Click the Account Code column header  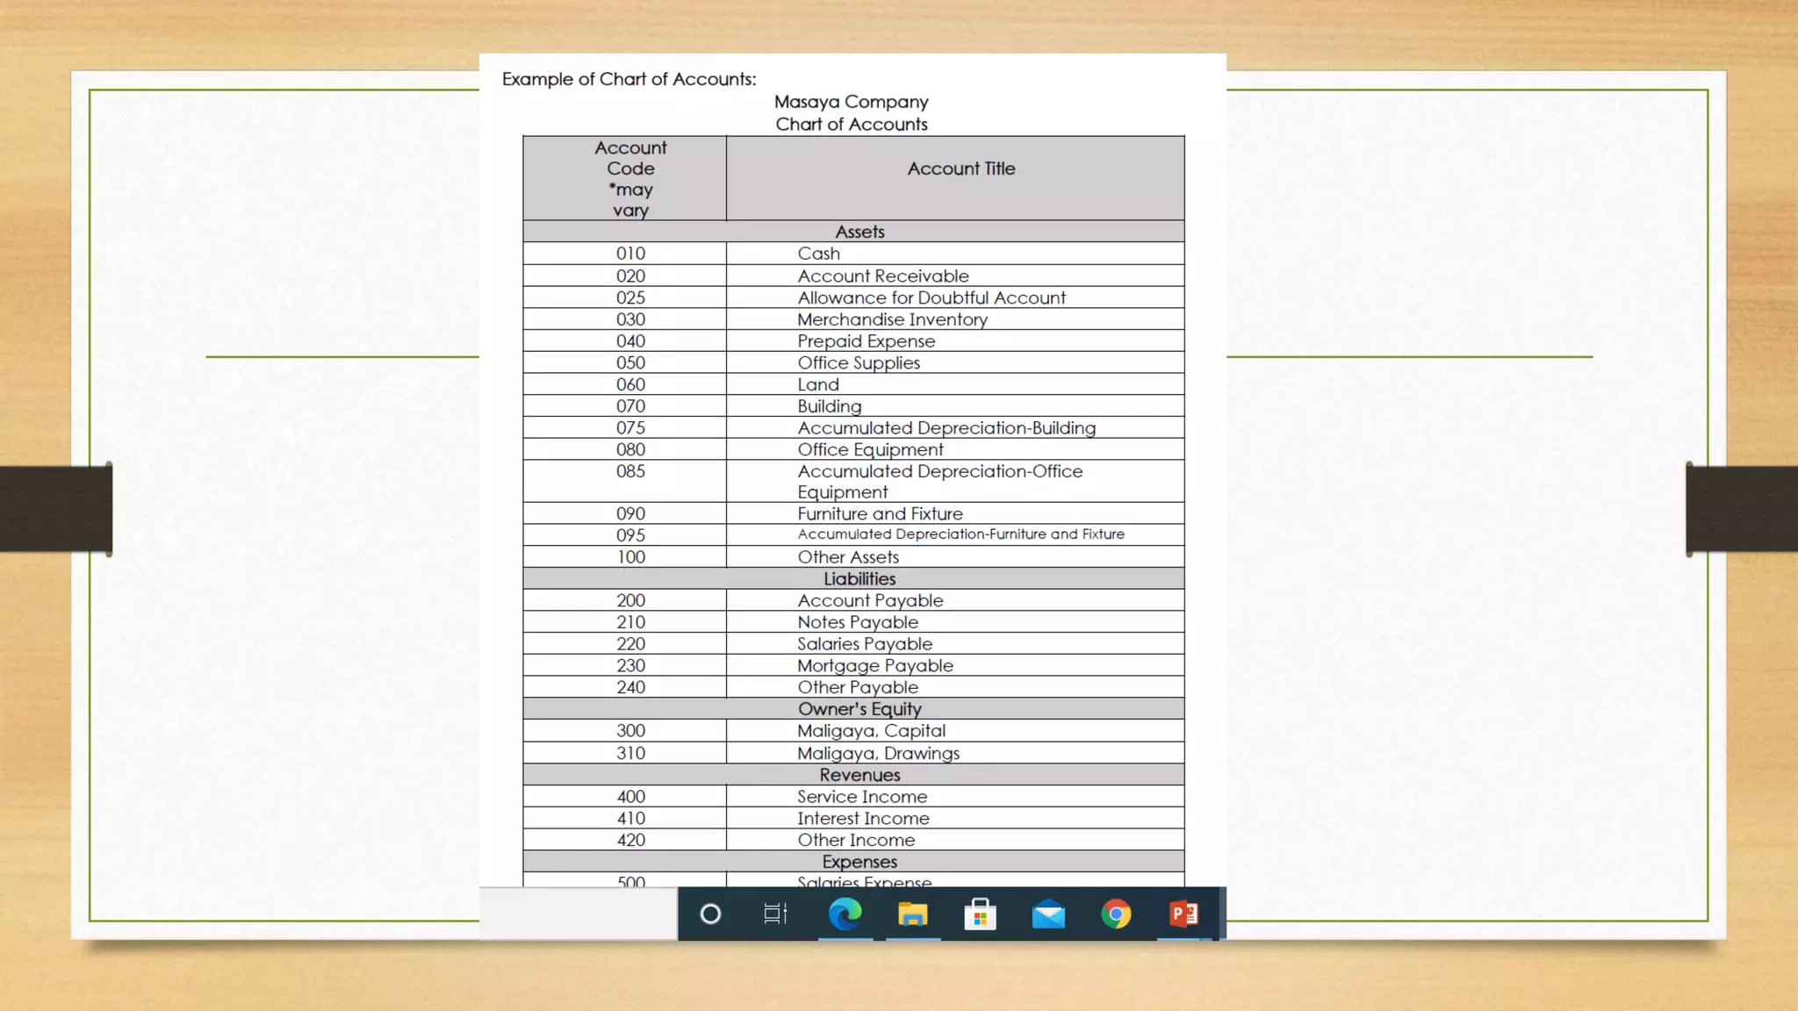point(630,178)
